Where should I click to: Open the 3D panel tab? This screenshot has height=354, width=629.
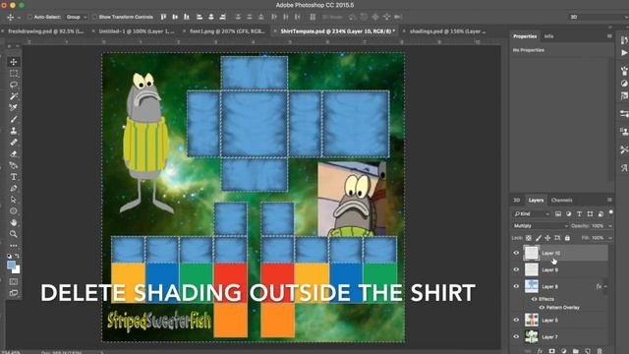pos(517,200)
